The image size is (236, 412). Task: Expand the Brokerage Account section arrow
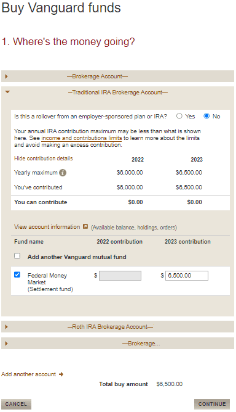(6, 76)
